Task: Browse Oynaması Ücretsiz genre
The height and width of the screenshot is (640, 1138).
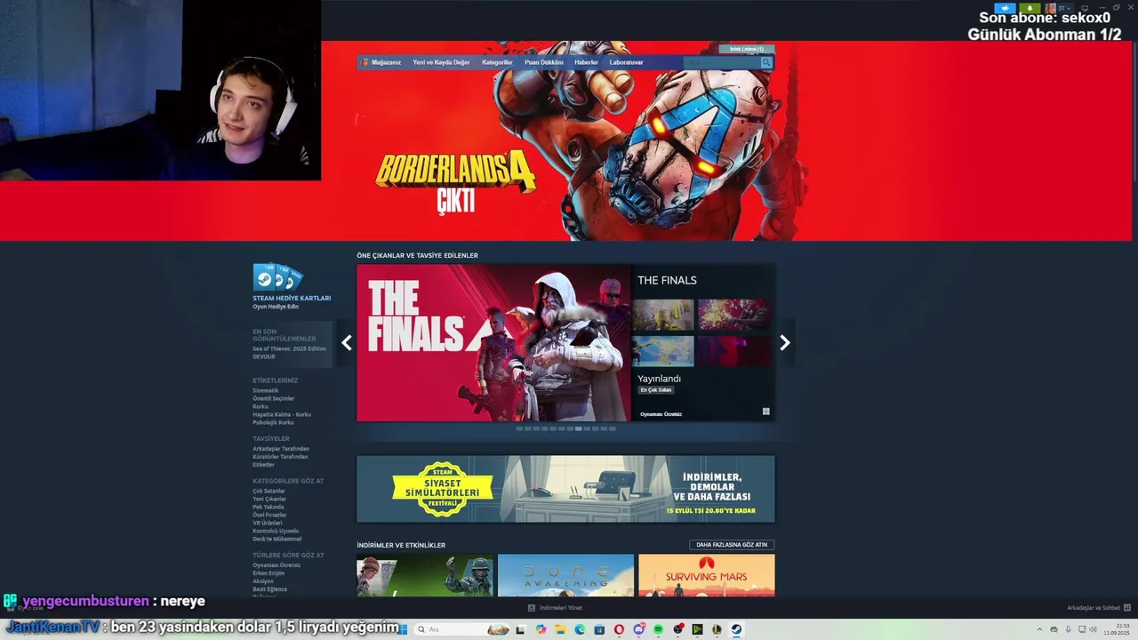Action: coord(276,565)
